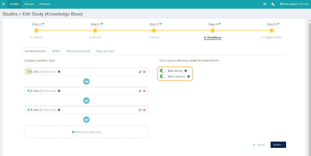Select the Step 1 progress circle

36,31
